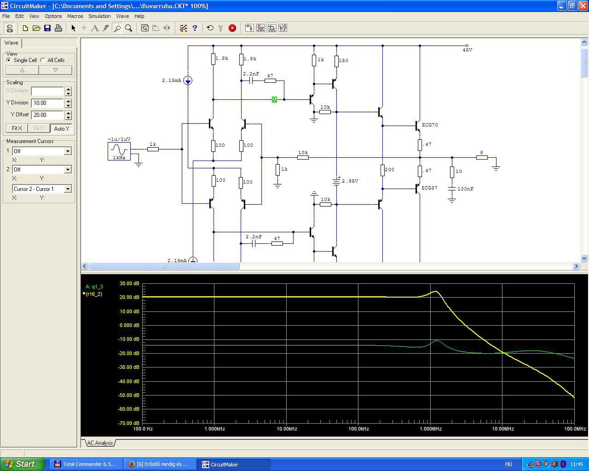Toggle the Auto Y scaling button
589x471 pixels.
[61, 128]
